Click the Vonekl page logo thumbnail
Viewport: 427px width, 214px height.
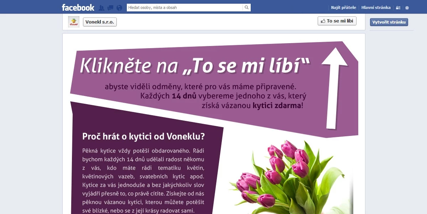73,22
